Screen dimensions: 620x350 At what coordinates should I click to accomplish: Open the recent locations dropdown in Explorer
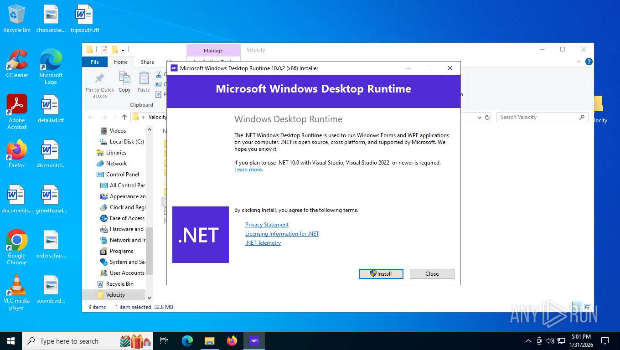coord(114,117)
